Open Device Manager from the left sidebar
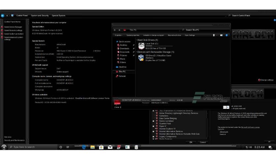Screen dimensions: 276x160 13,27
